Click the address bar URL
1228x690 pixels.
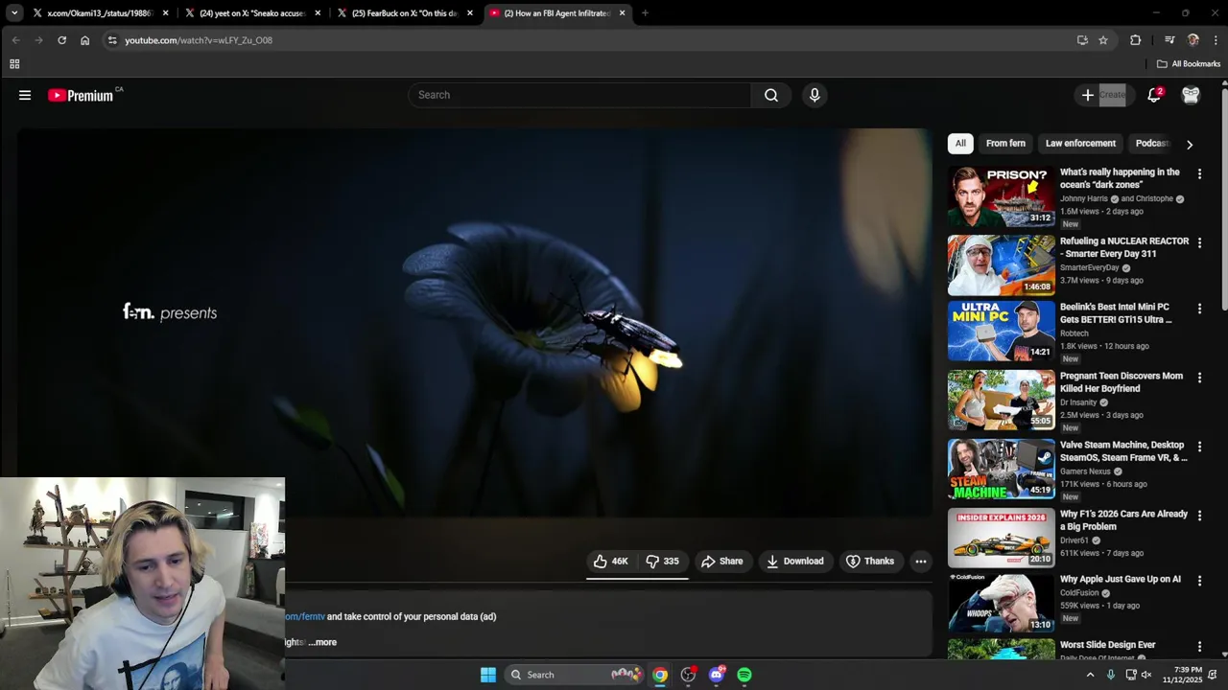[199, 40]
